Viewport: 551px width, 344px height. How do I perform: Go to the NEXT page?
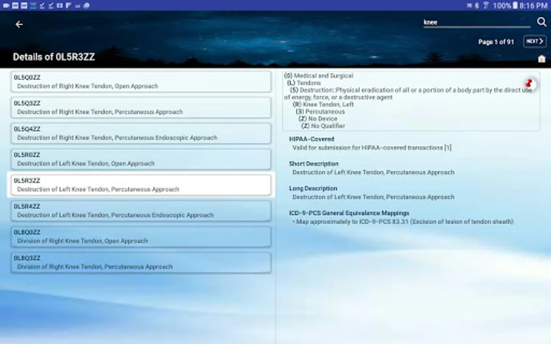pyautogui.click(x=535, y=41)
